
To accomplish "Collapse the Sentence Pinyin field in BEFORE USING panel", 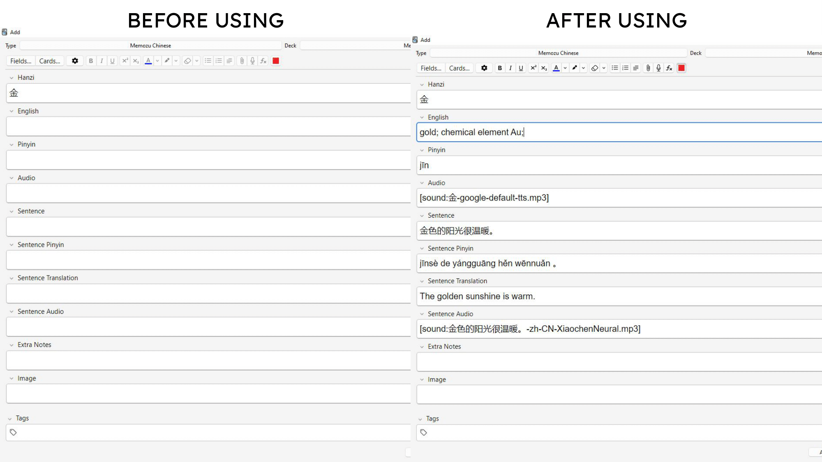I will pos(12,245).
